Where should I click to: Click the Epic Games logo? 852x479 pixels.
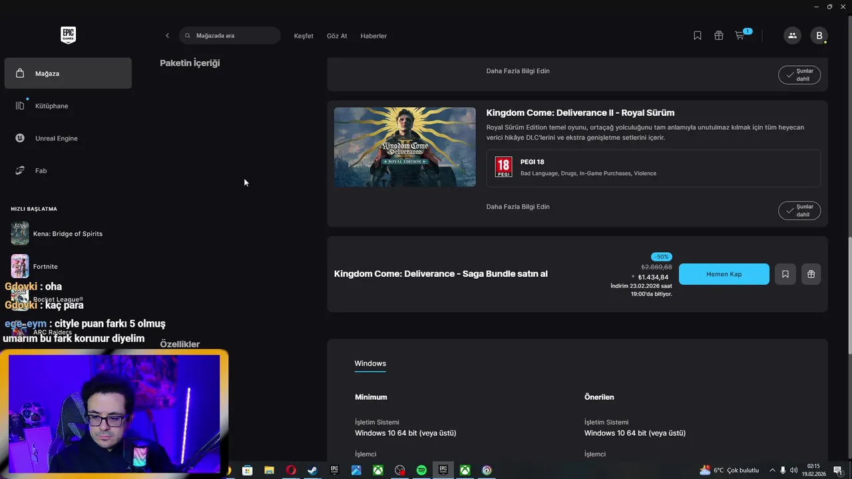[68, 35]
